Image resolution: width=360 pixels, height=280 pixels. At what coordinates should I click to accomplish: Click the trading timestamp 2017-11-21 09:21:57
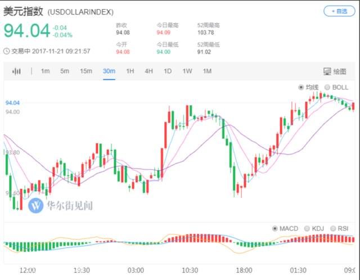61,51
